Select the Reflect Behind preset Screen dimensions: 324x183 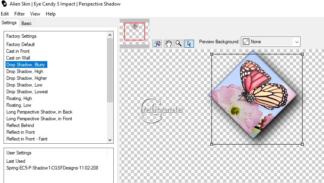(20, 125)
